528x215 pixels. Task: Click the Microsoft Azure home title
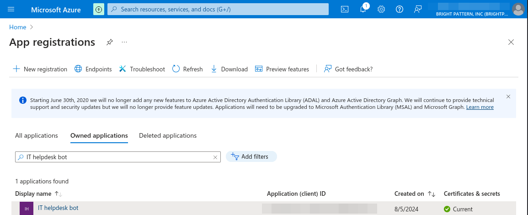click(x=56, y=10)
